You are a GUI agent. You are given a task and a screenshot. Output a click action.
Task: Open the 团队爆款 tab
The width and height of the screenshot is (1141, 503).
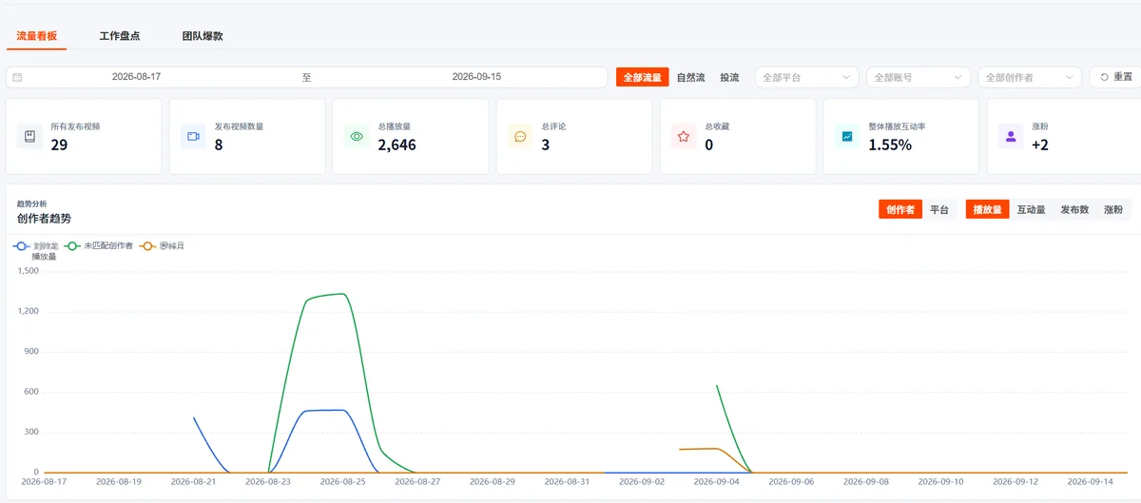(203, 36)
